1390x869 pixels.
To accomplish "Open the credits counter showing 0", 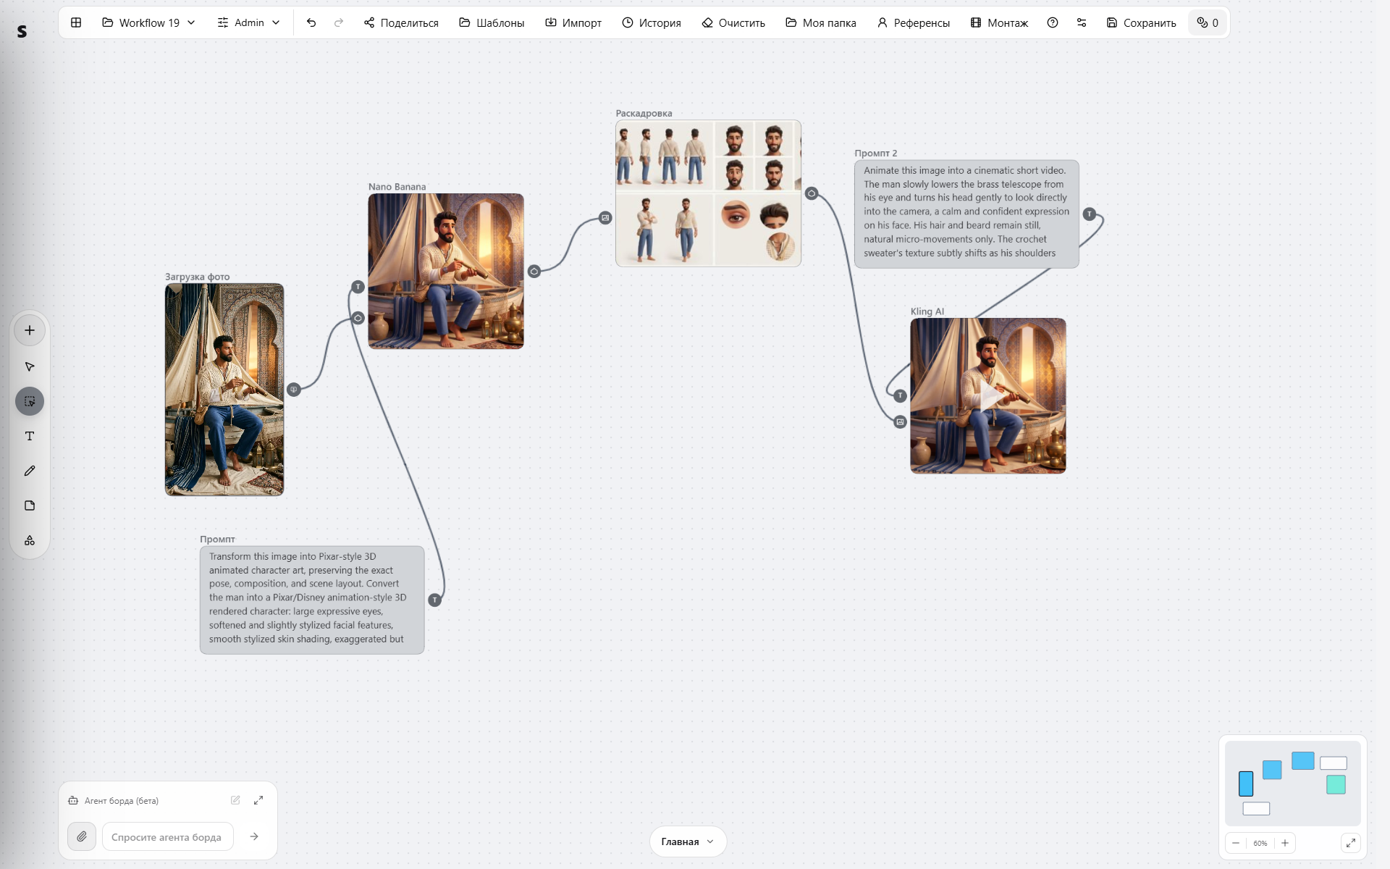I will (x=1208, y=22).
